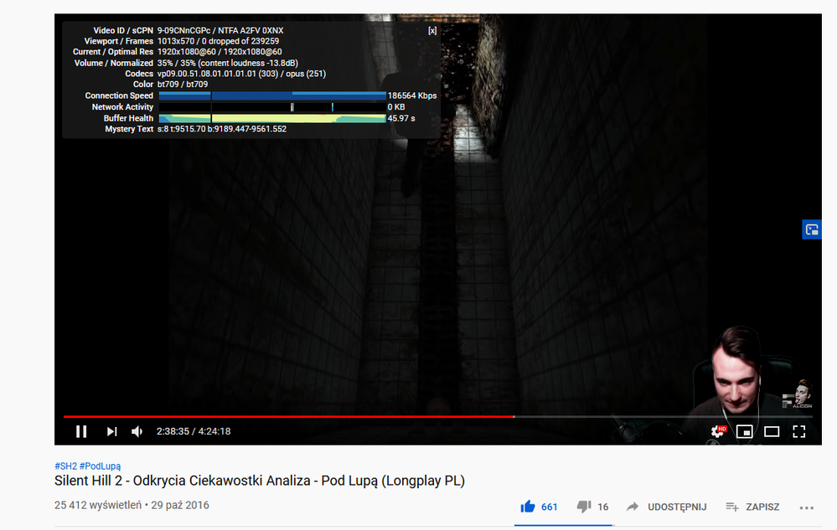Image resolution: width=837 pixels, height=530 pixels.
Task: Like the video with thumbs up
Action: coord(528,507)
